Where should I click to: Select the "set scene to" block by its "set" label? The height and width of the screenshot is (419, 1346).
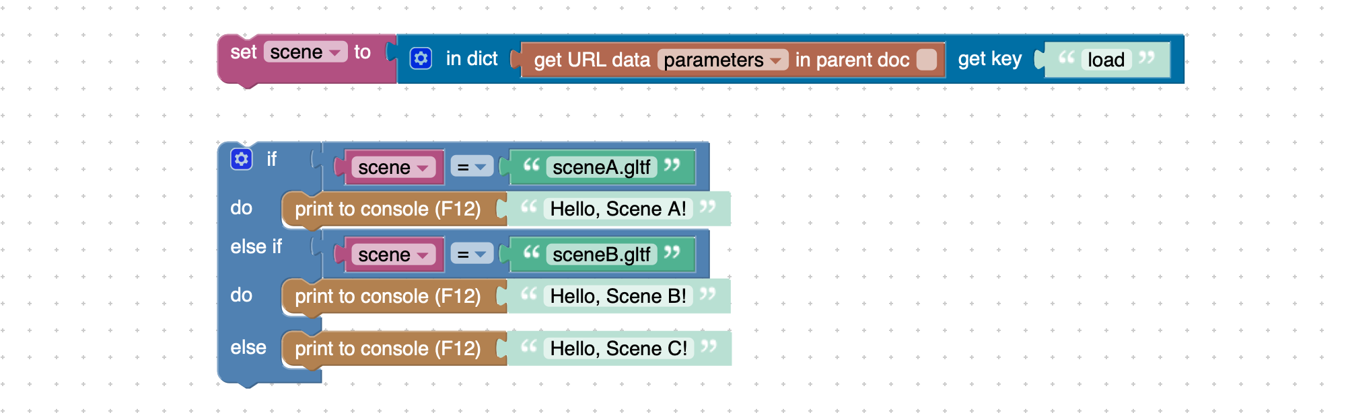(243, 52)
